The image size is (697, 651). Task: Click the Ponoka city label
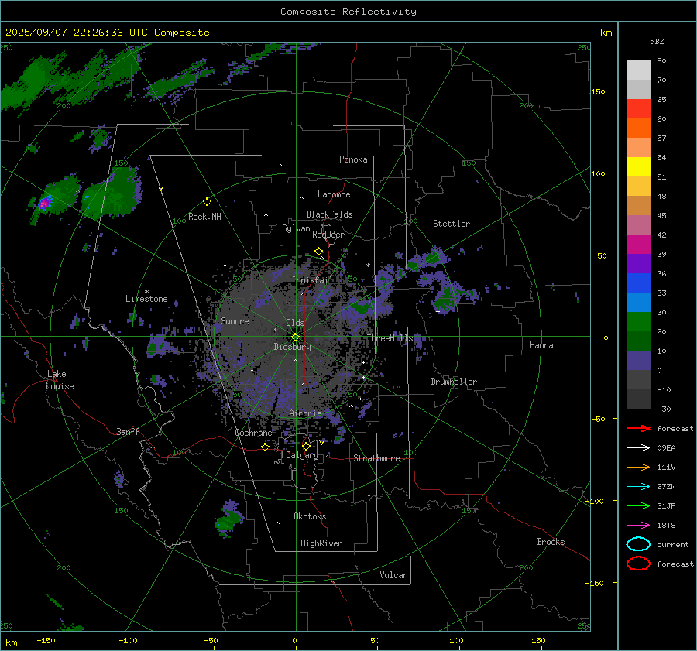tap(353, 159)
